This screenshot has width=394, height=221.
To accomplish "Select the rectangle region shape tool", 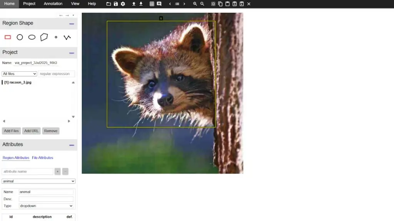I will point(8,37).
